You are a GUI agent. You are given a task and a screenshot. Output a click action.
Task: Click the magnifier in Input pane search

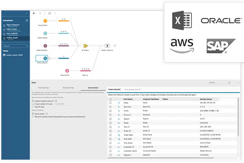coord(229,82)
